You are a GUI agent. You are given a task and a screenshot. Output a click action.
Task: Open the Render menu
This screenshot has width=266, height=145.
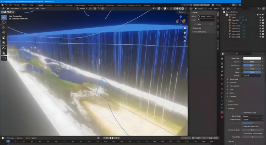[17, 5]
